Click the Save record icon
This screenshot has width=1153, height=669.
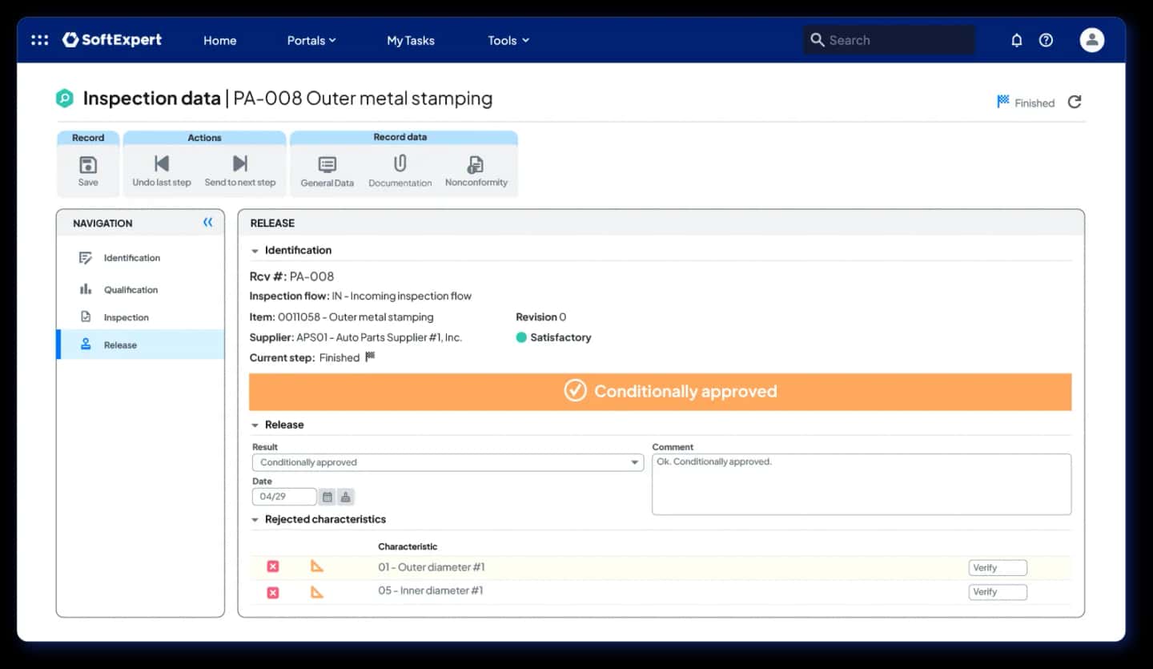click(x=88, y=165)
